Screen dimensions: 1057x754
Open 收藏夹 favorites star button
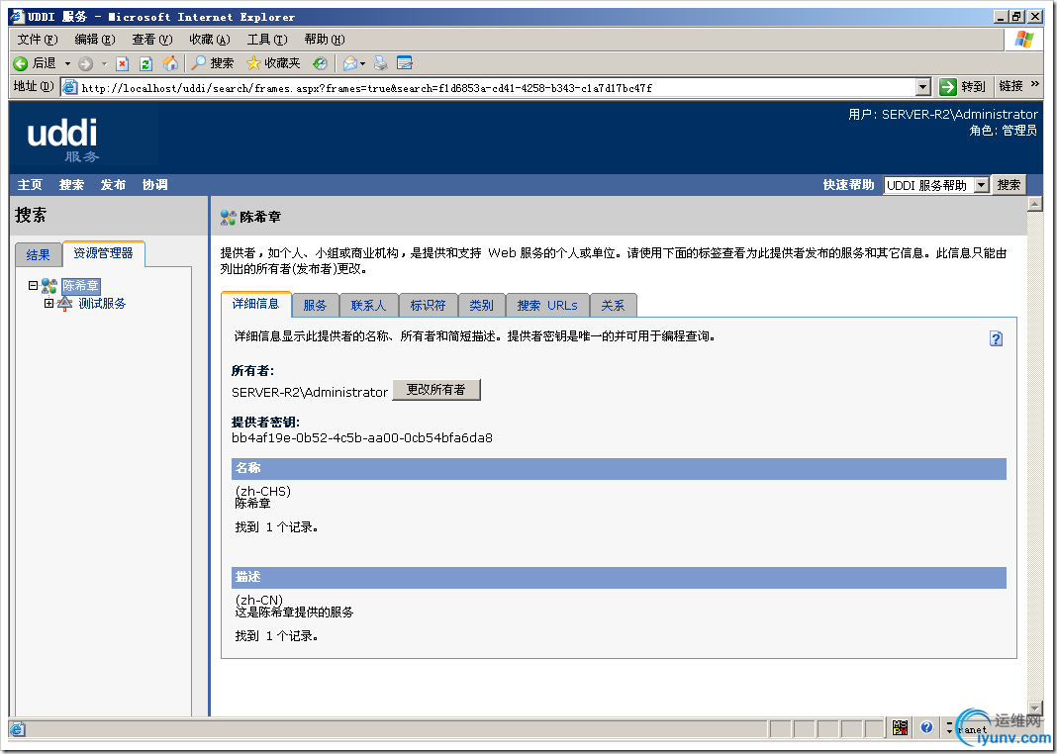coord(273,63)
